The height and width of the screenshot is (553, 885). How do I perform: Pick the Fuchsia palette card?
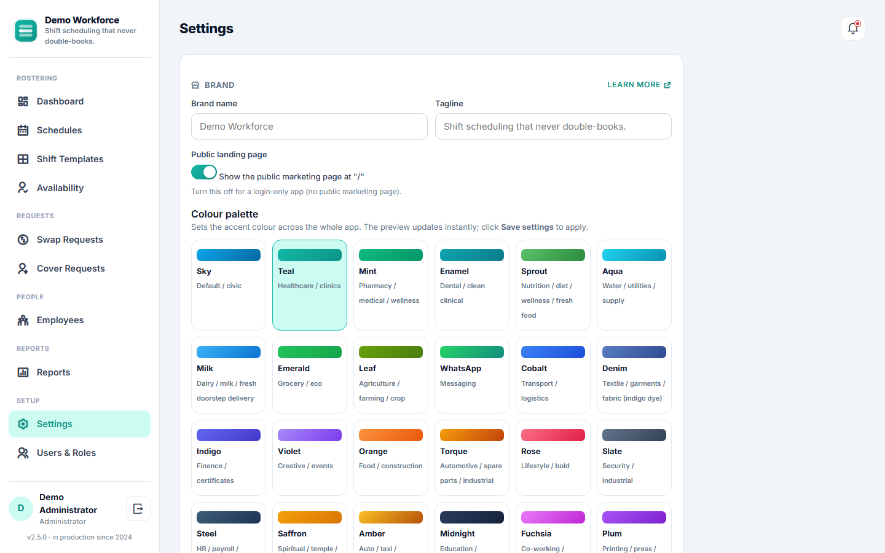tap(553, 528)
